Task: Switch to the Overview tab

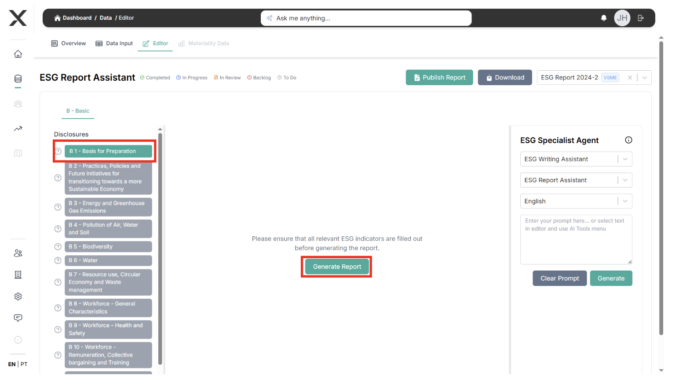Action: click(x=69, y=43)
